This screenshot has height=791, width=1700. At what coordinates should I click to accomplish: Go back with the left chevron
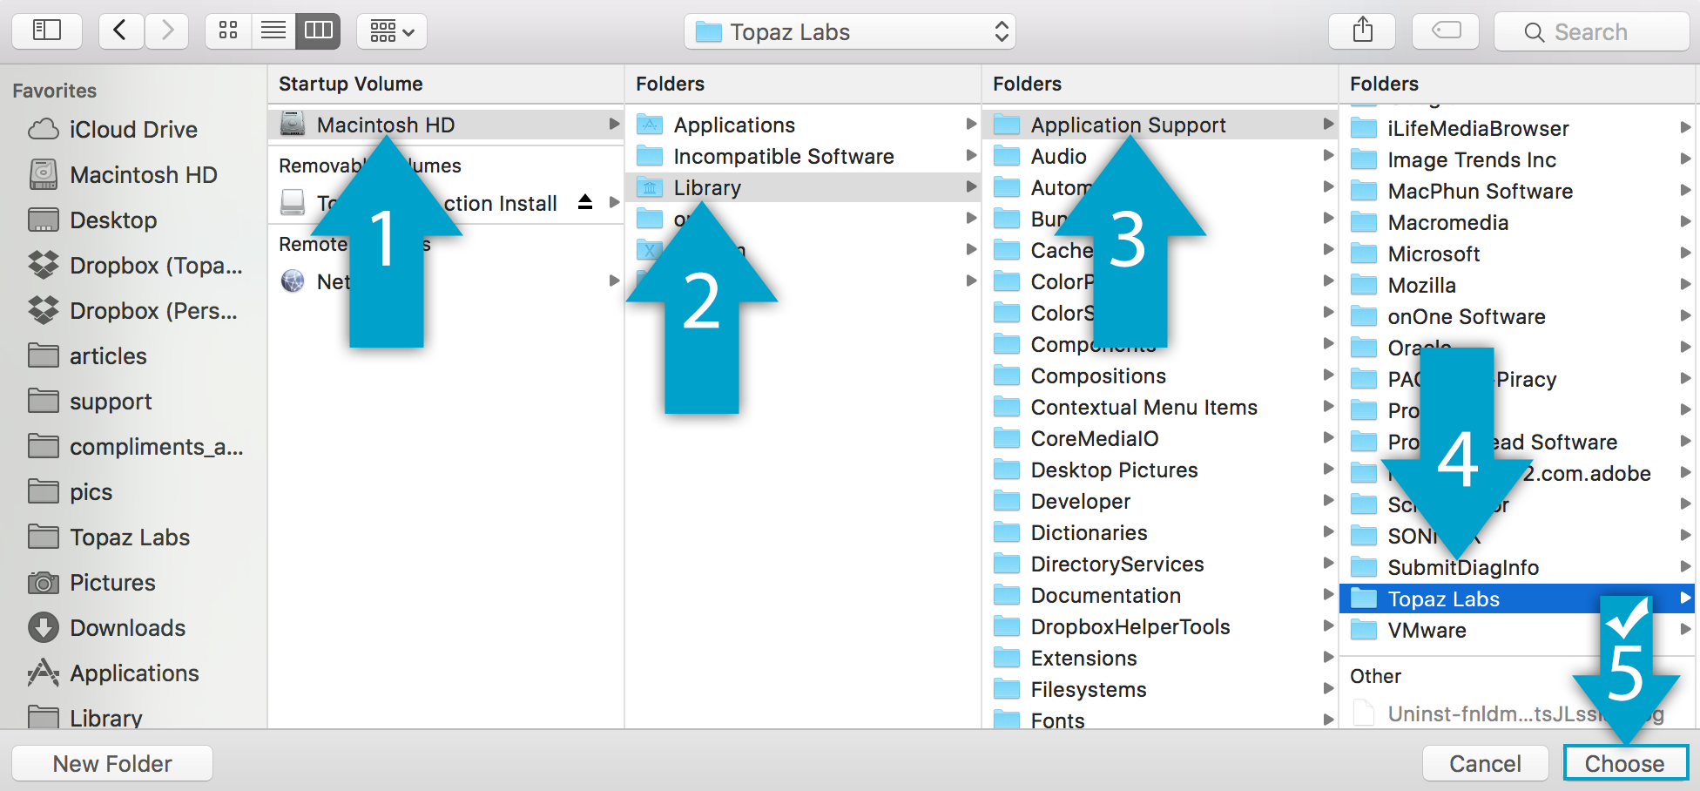pos(121,31)
